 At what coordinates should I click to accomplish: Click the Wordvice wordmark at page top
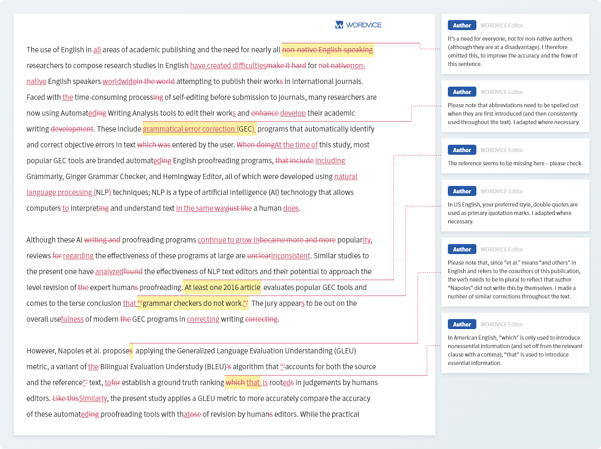(x=363, y=25)
